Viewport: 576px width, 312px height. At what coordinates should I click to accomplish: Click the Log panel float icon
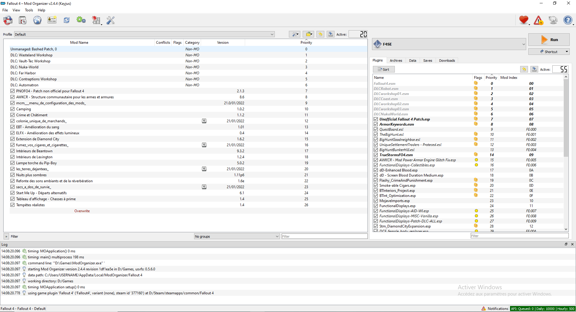(x=566, y=244)
